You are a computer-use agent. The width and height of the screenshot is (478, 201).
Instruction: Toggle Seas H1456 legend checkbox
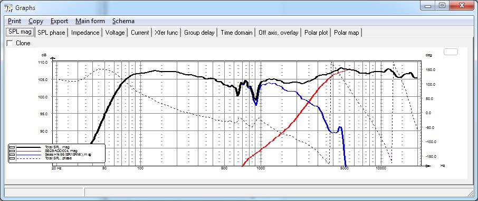tap(12, 155)
